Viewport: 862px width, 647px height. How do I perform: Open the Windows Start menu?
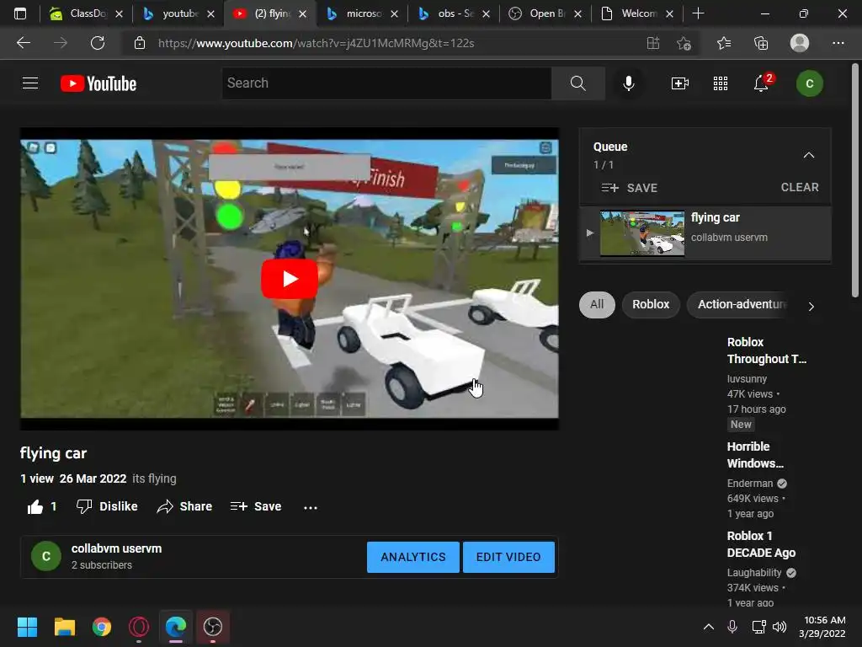pos(27,627)
